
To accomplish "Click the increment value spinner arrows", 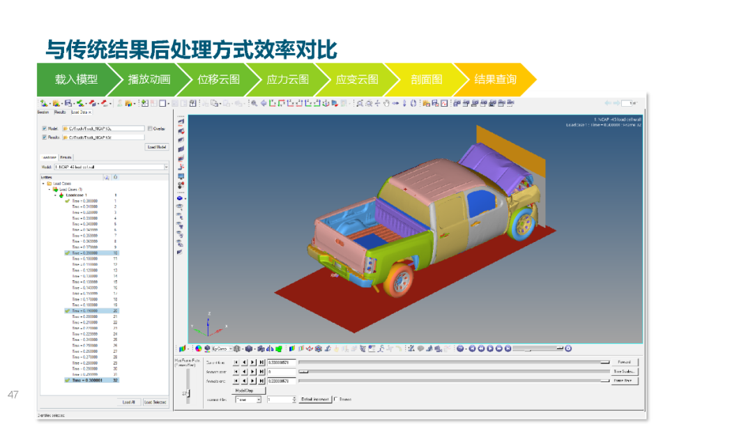I will tap(294, 400).
